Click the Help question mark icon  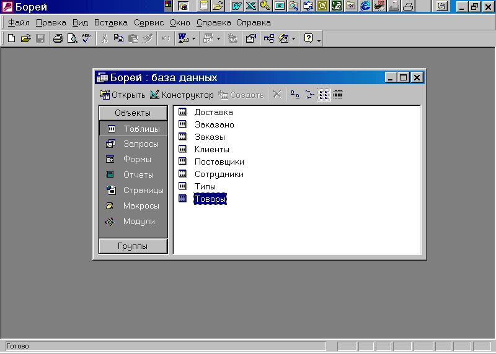point(308,38)
